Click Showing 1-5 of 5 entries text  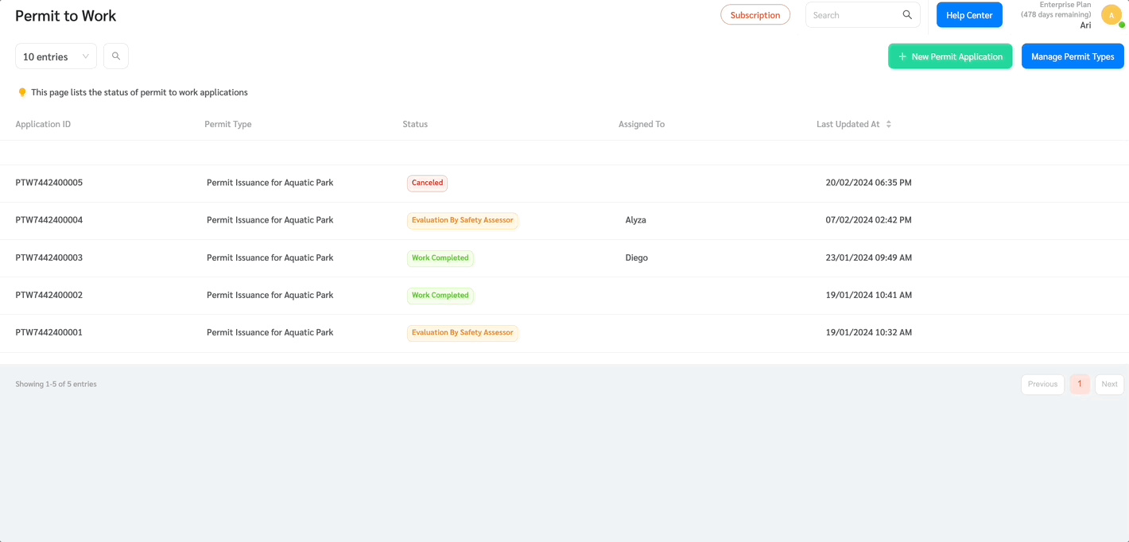56,384
